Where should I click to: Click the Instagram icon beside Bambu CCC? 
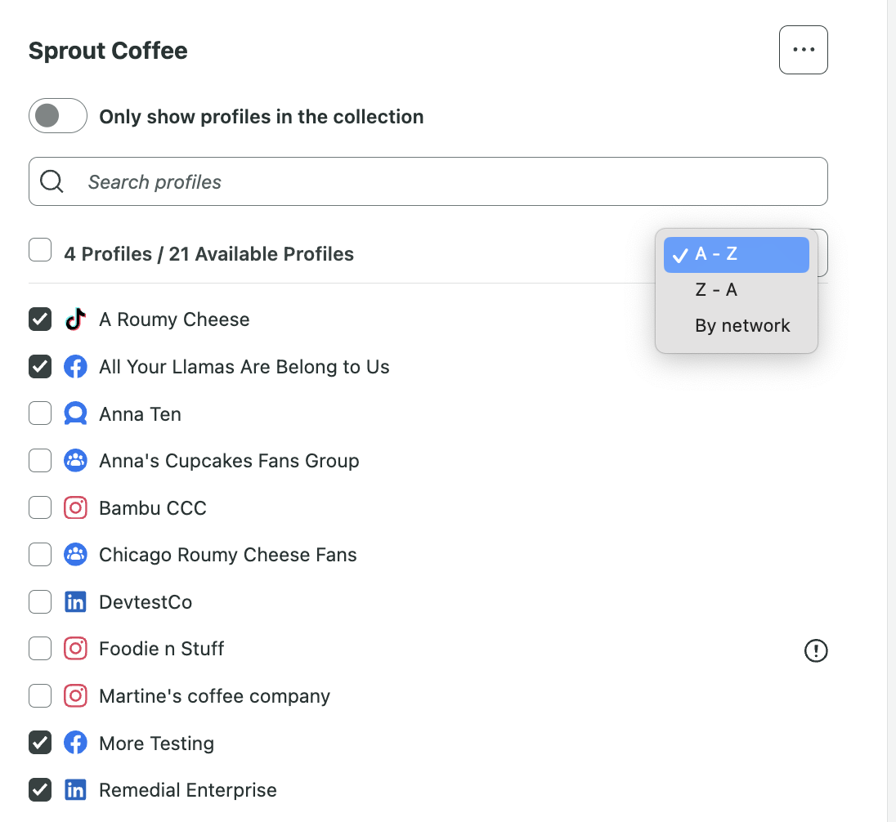(75, 507)
